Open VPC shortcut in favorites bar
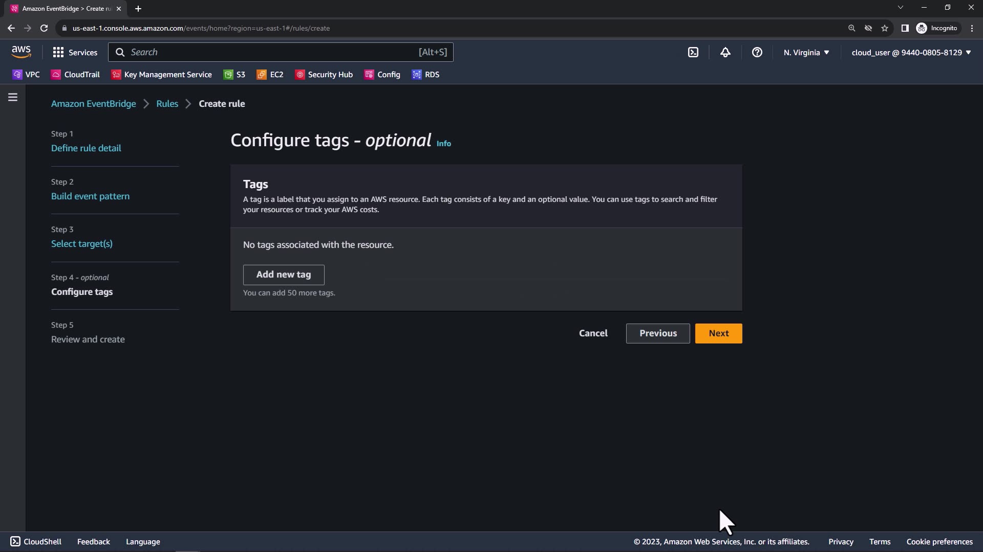983x552 pixels. coord(26,75)
